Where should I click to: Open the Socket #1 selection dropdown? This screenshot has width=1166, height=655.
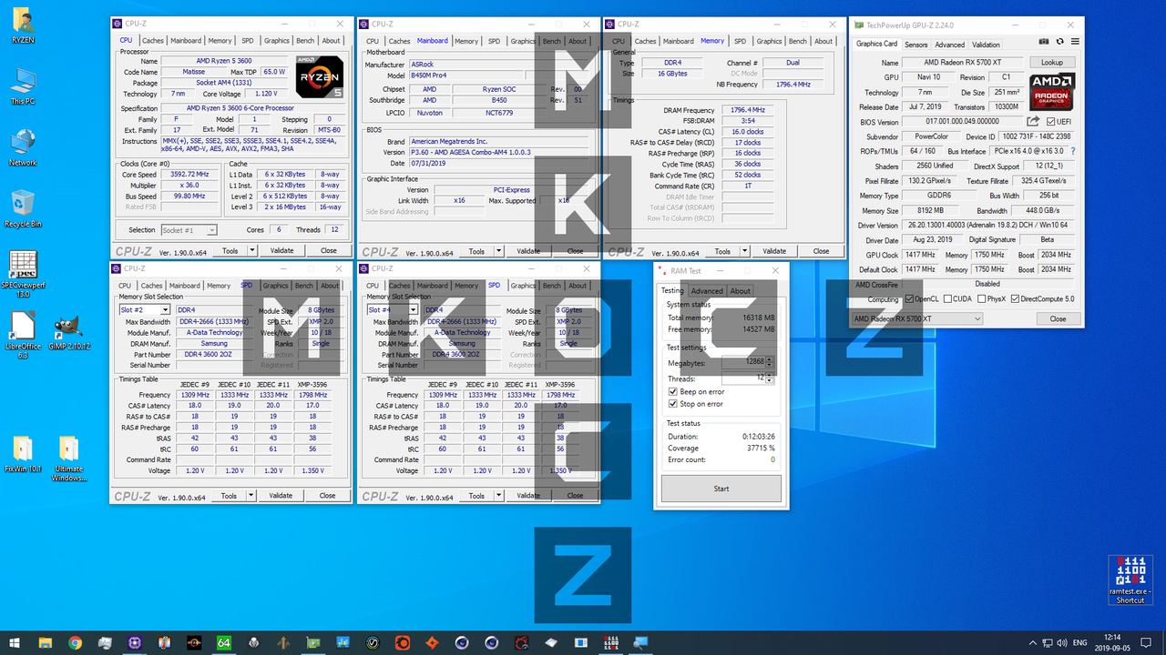click(189, 230)
